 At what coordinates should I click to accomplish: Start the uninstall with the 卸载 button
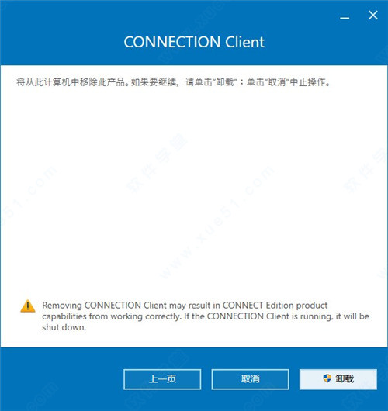pyautogui.click(x=338, y=379)
